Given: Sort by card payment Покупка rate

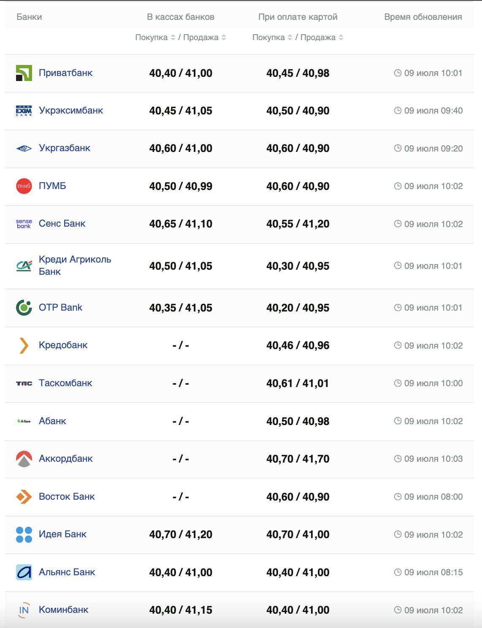Looking at the screenshot, I should pyautogui.click(x=290, y=38).
